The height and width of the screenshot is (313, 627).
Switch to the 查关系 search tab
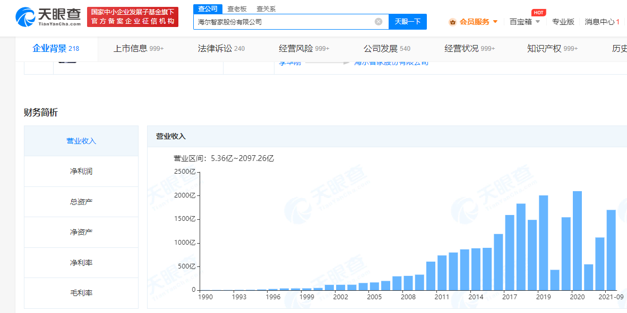tap(266, 9)
